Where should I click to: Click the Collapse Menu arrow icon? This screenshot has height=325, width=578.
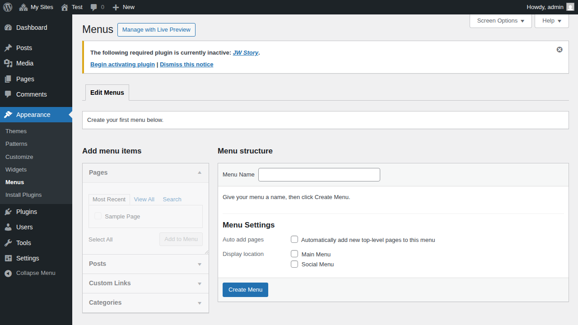[x=8, y=273]
